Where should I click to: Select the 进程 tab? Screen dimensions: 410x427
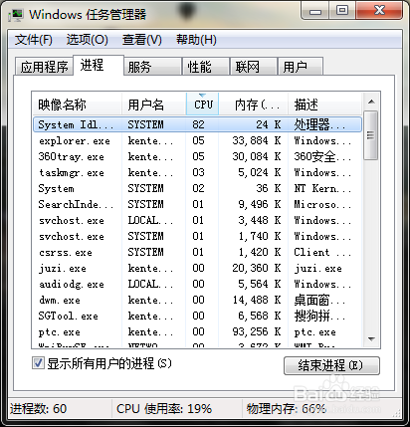pyautogui.click(x=99, y=65)
